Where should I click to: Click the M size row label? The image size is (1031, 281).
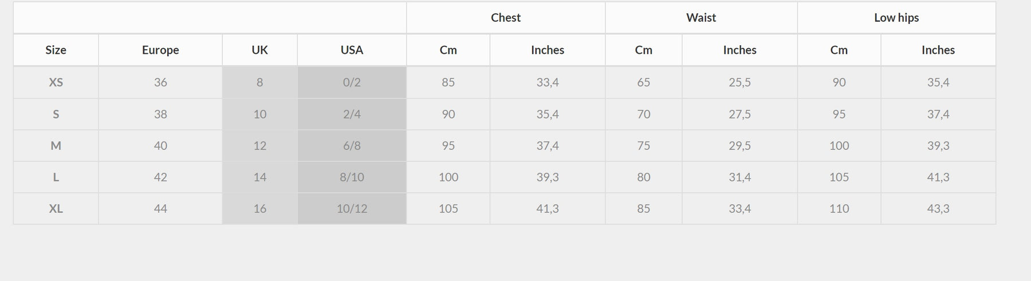click(56, 146)
